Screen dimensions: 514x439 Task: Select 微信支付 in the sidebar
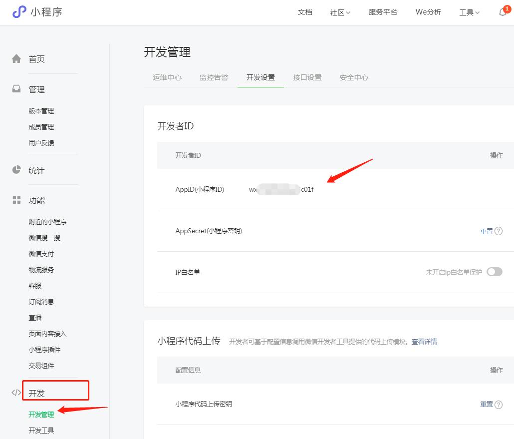(41, 254)
